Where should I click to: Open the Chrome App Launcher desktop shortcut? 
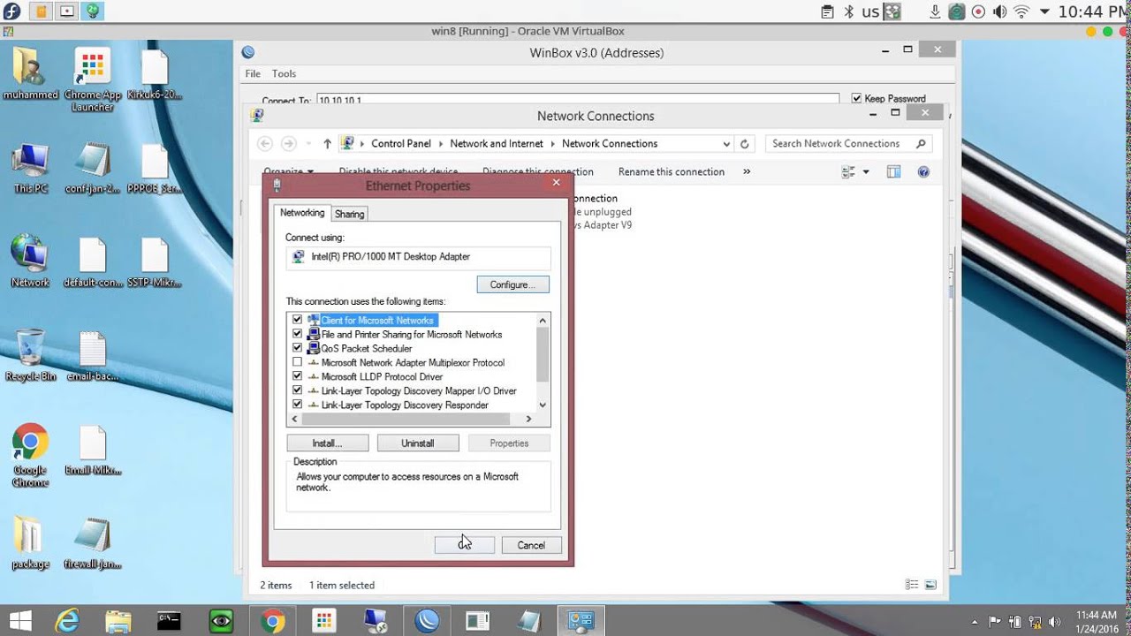coord(93,79)
